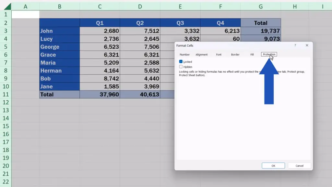This screenshot has width=332, height=187.
Task: Switch to the Number tab
Action: click(x=184, y=55)
